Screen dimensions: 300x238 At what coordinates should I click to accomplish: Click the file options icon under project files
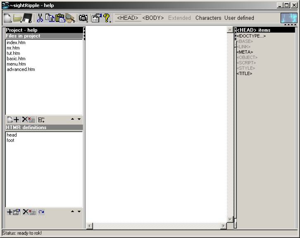(x=41, y=120)
